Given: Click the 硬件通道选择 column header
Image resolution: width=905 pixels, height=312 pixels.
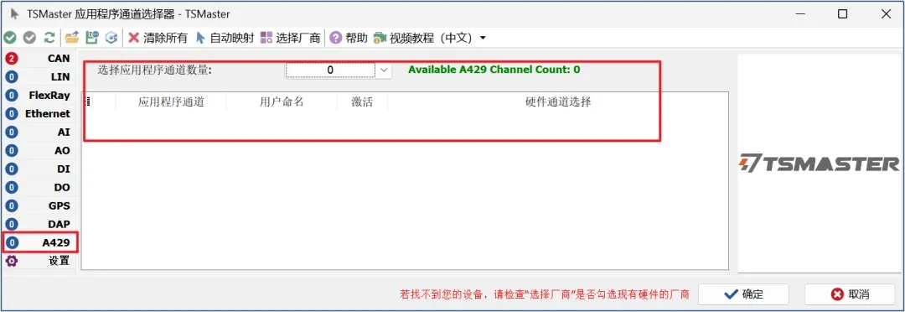Looking at the screenshot, I should click(x=557, y=102).
